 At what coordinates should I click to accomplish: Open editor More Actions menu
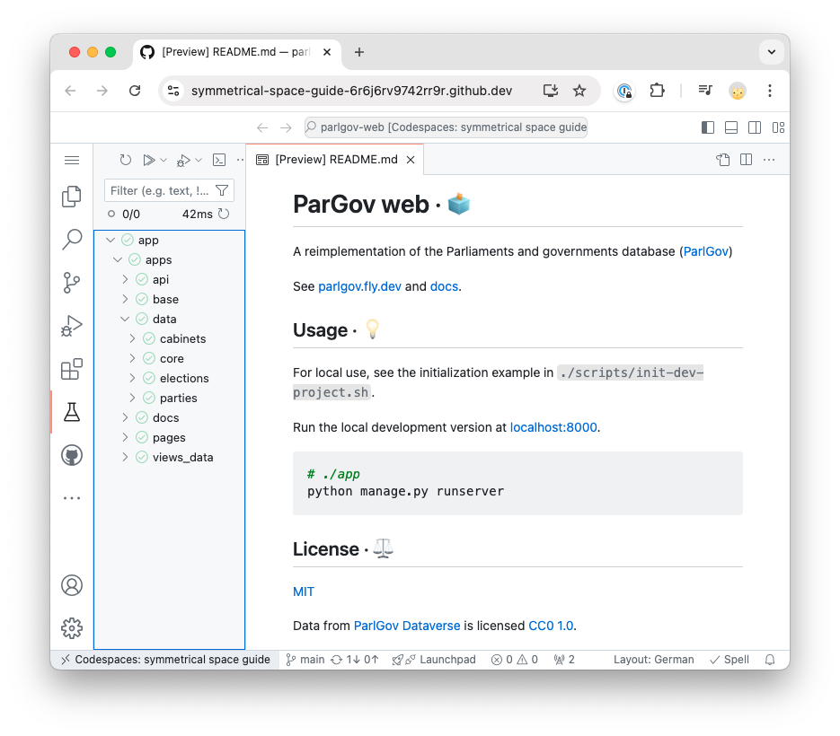coord(769,160)
